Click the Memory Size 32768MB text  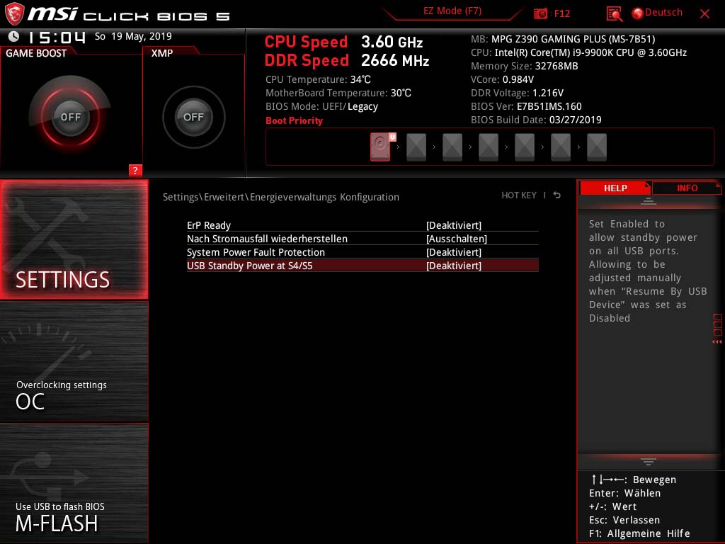[x=525, y=66]
